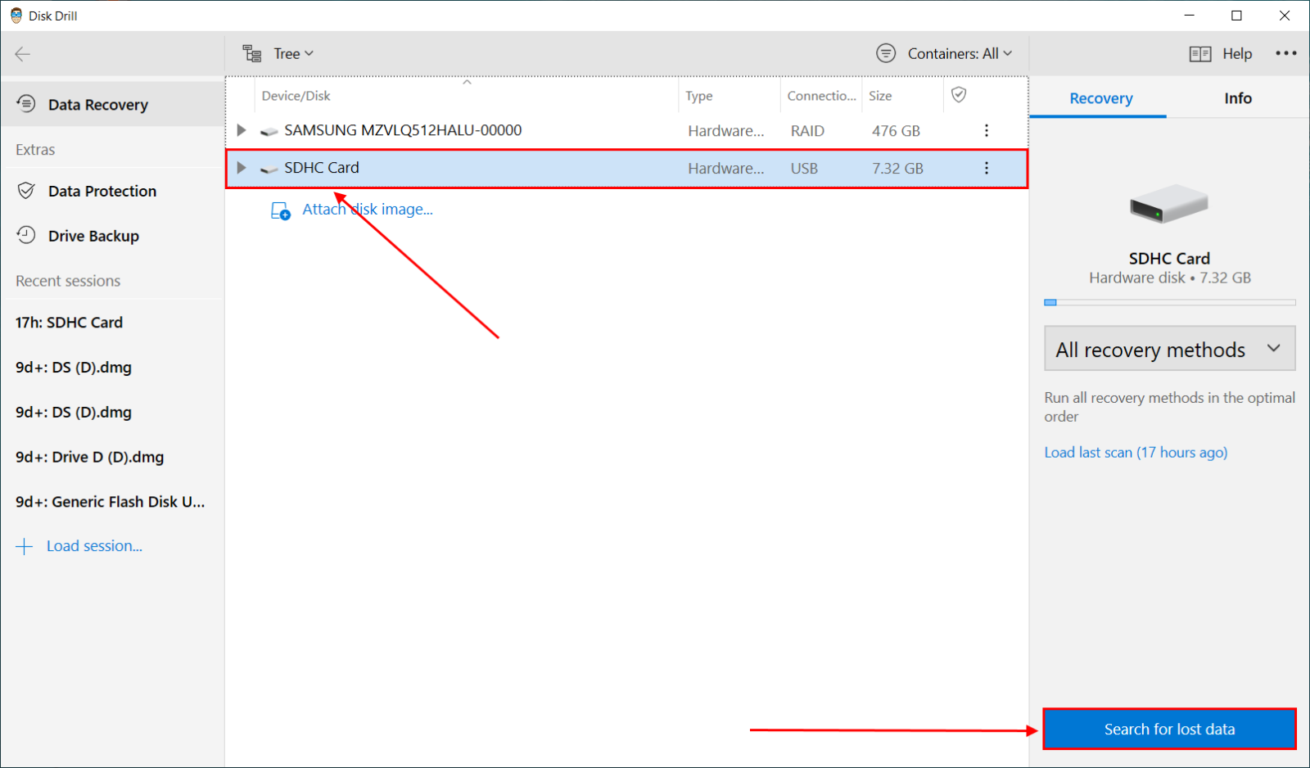The image size is (1310, 768).
Task: Click the Search for lost data button
Action: coord(1168,729)
